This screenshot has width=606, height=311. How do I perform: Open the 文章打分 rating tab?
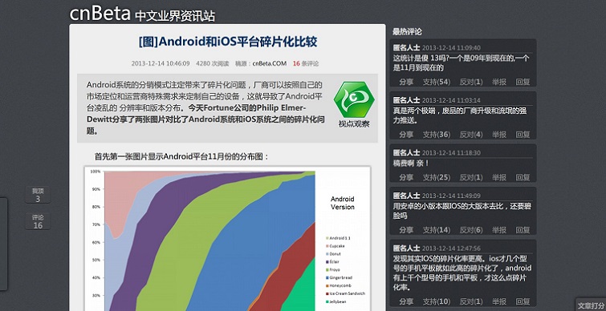coord(591,305)
